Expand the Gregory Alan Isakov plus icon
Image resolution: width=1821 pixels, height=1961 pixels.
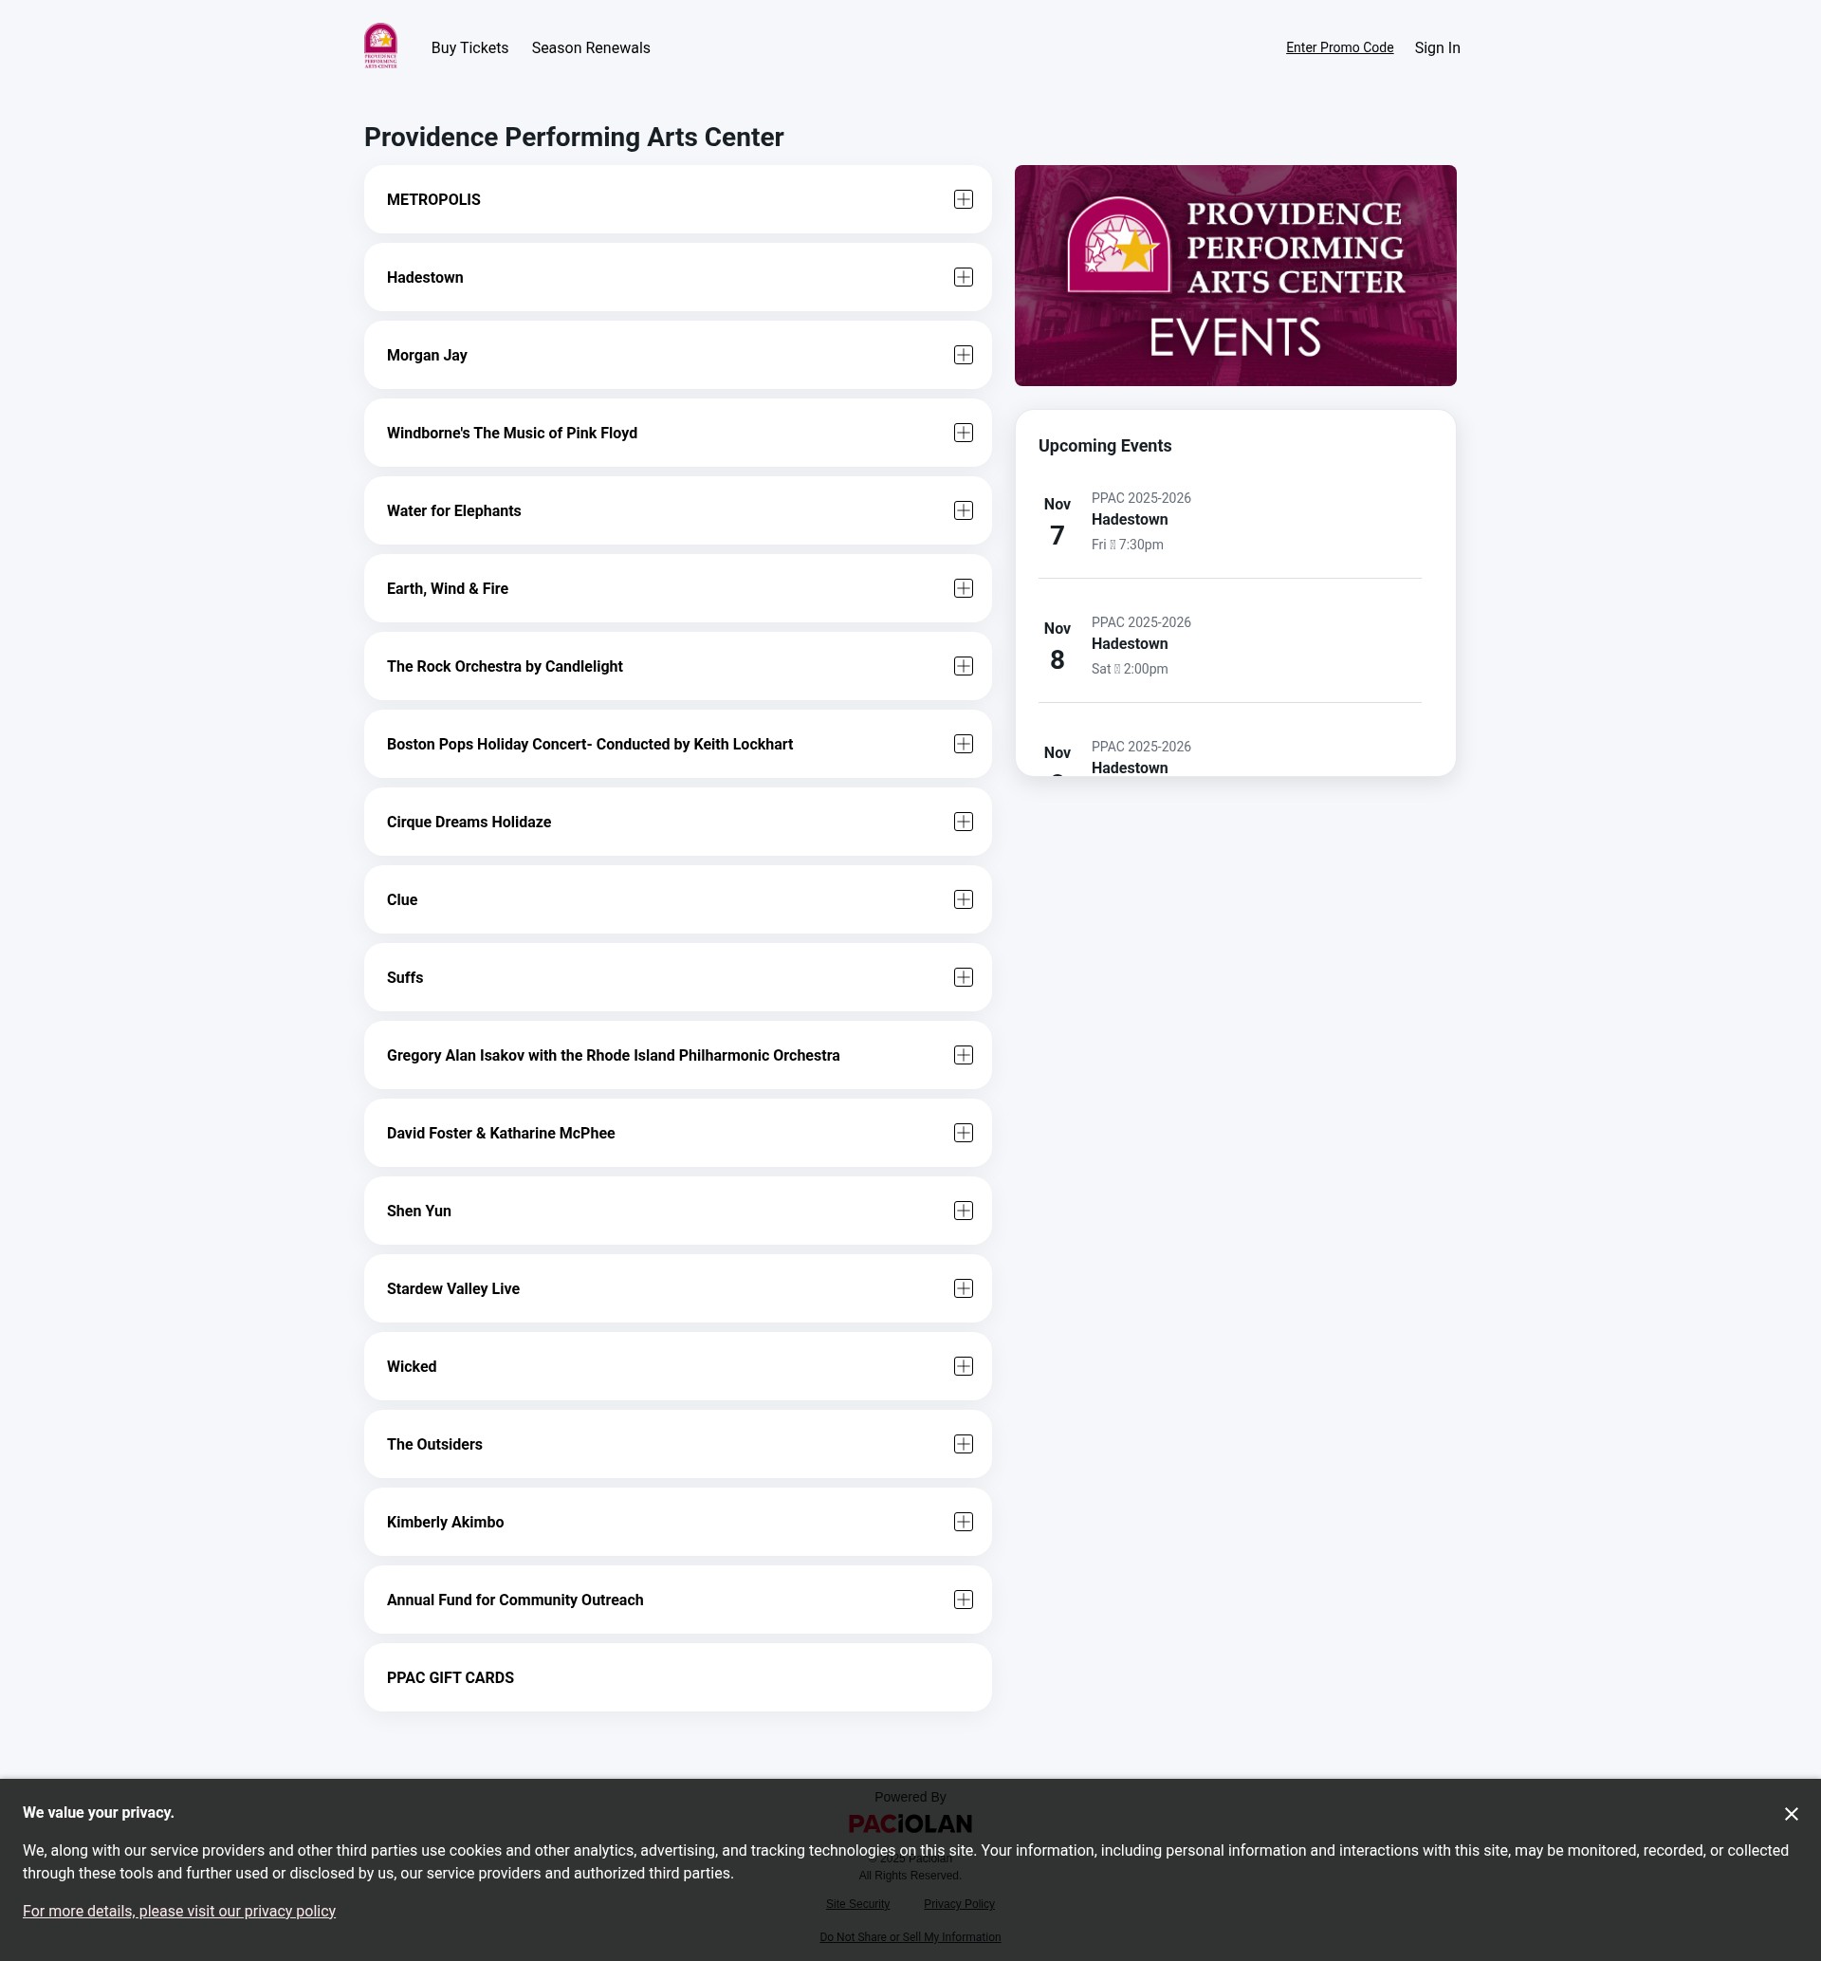coord(963,1055)
